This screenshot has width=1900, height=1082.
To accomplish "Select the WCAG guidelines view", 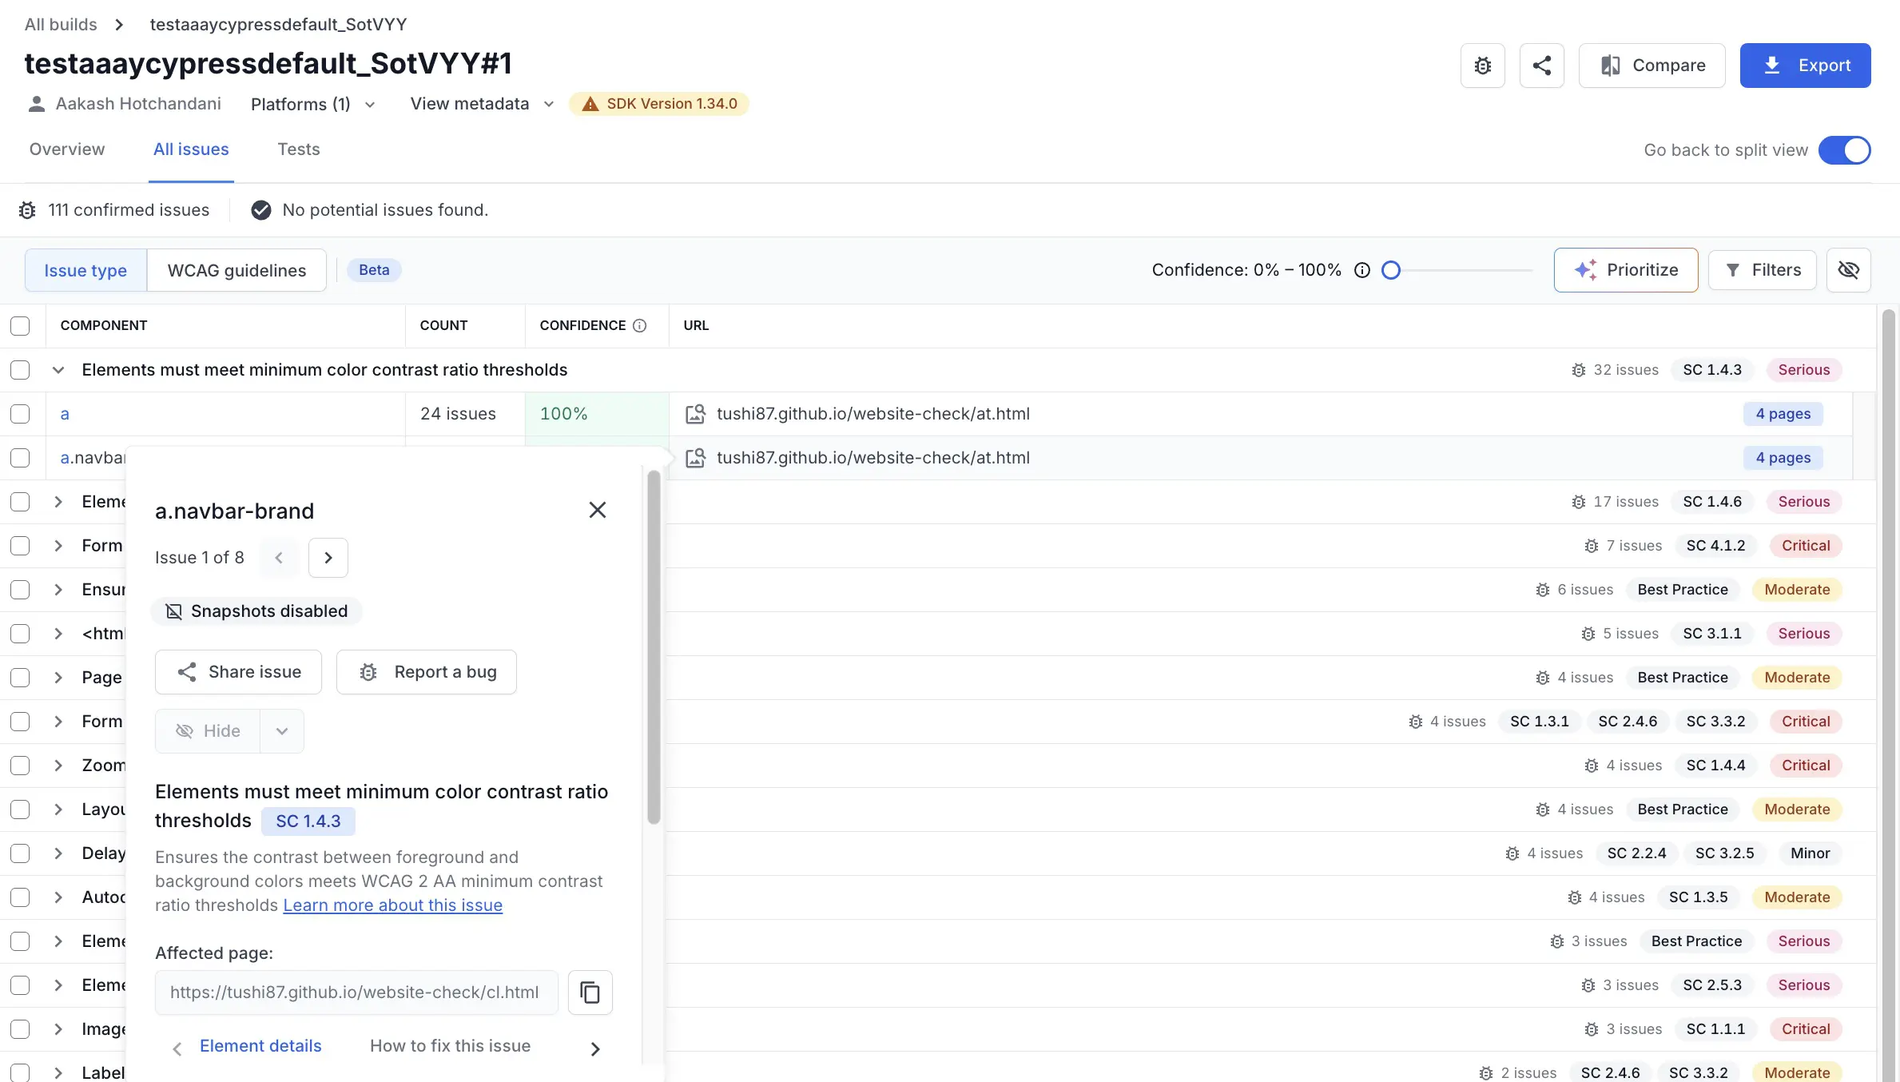I will pos(237,270).
